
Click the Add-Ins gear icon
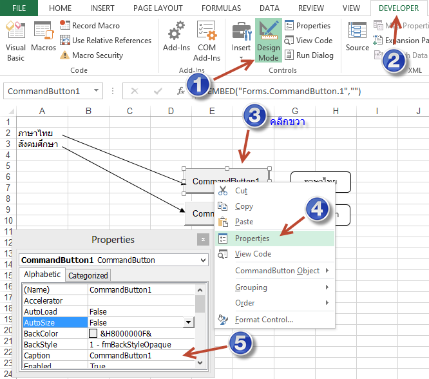point(175,32)
